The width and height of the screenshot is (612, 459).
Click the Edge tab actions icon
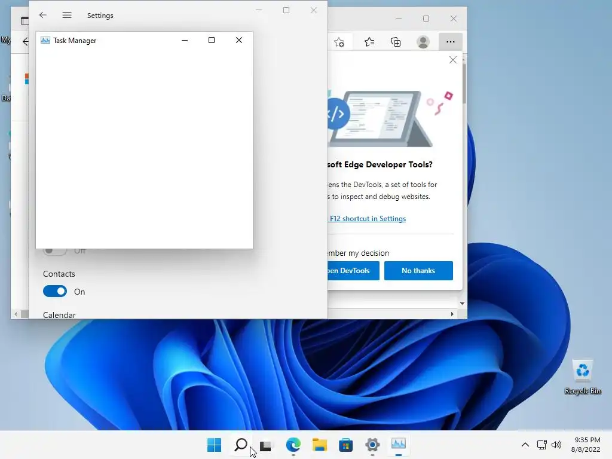(25, 21)
